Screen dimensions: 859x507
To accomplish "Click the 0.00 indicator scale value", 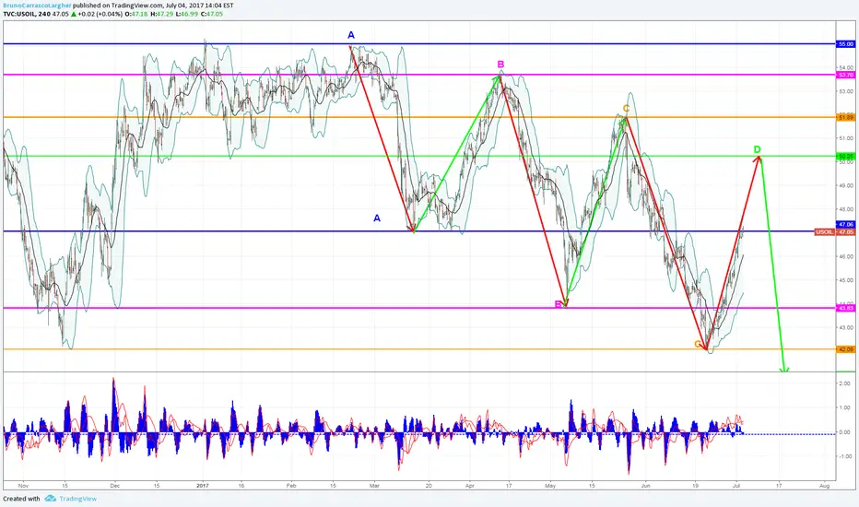I will [x=844, y=432].
